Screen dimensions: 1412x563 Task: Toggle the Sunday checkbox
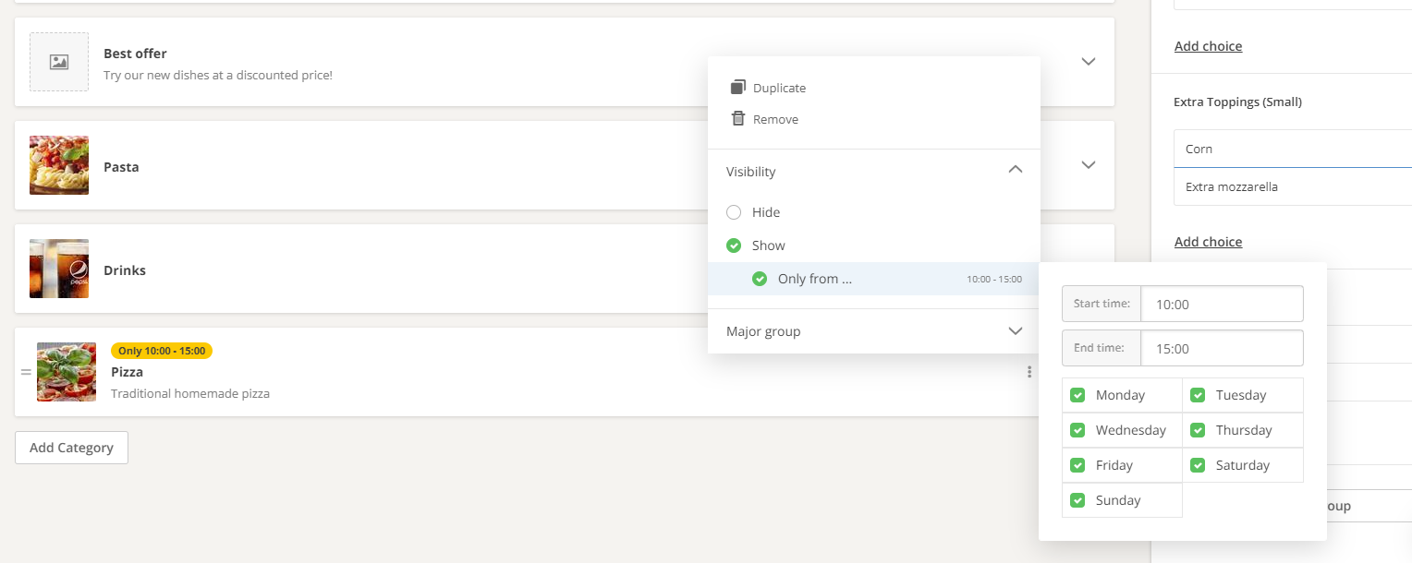[x=1077, y=500]
